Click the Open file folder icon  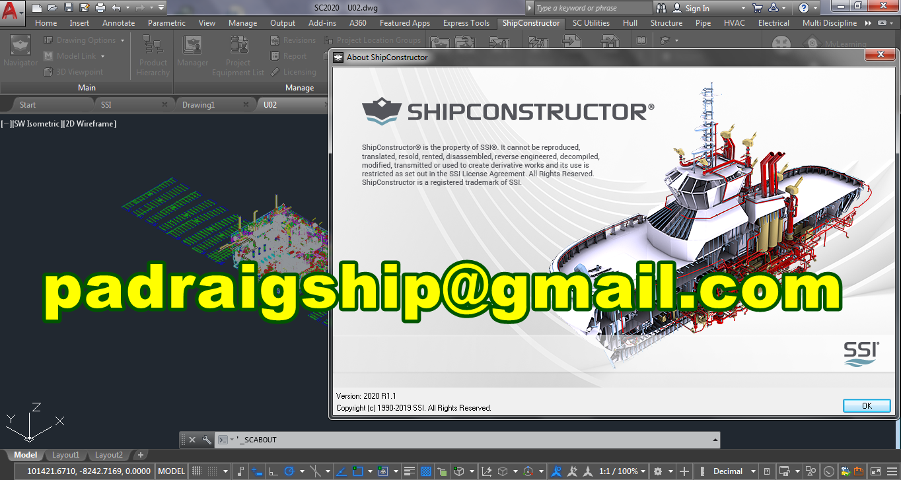coord(53,8)
